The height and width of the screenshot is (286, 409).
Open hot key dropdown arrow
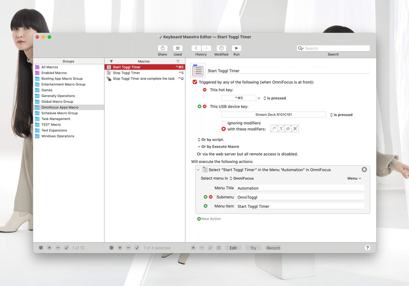[259, 98]
